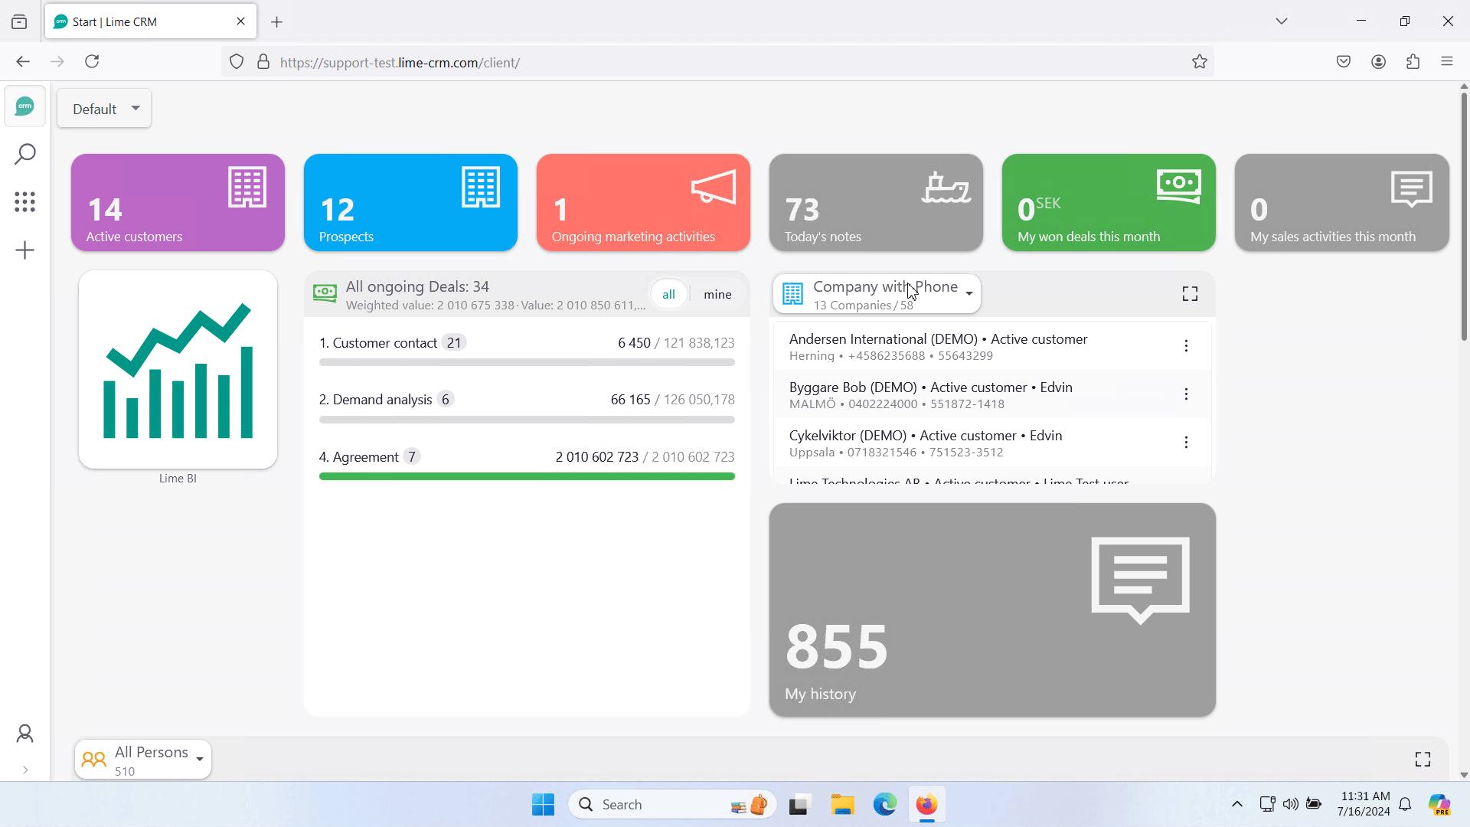Image resolution: width=1470 pixels, height=827 pixels.
Task: Open more options for Cykelviktor
Action: (1186, 443)
